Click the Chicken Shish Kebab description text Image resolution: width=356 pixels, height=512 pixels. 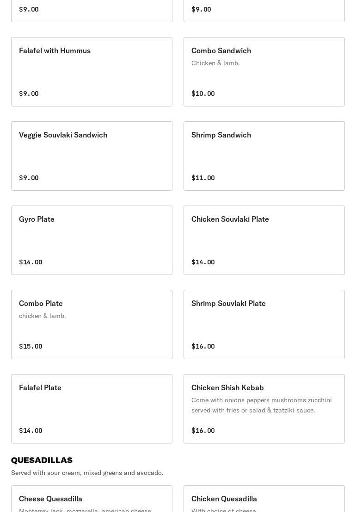(x=261, y=405)
